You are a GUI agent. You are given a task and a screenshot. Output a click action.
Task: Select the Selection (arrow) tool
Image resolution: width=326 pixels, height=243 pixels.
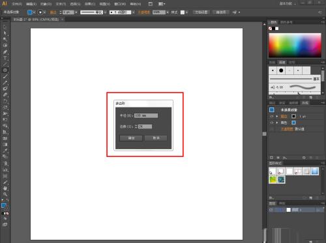tap(5, 27)
